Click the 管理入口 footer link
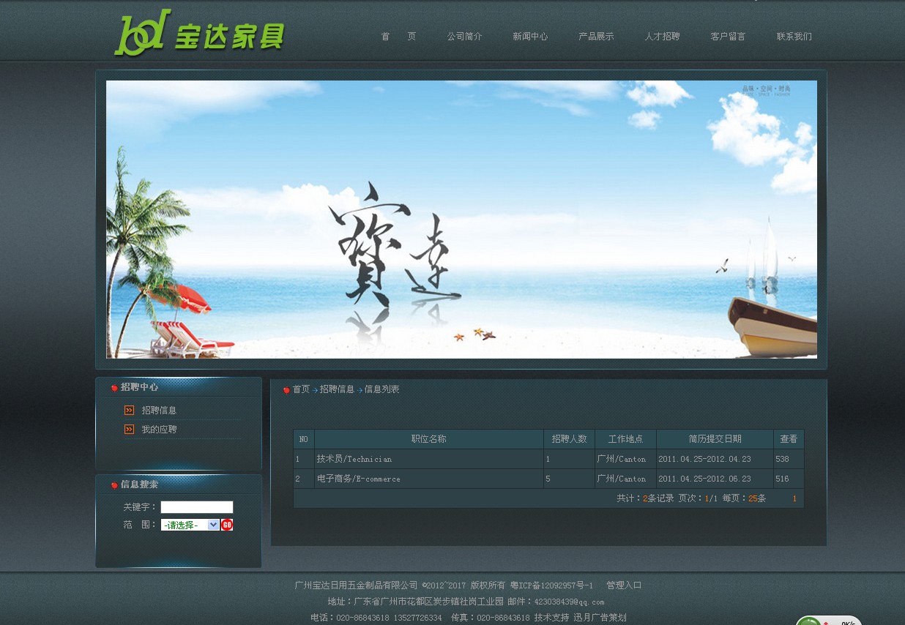 (x=624, y=585)
